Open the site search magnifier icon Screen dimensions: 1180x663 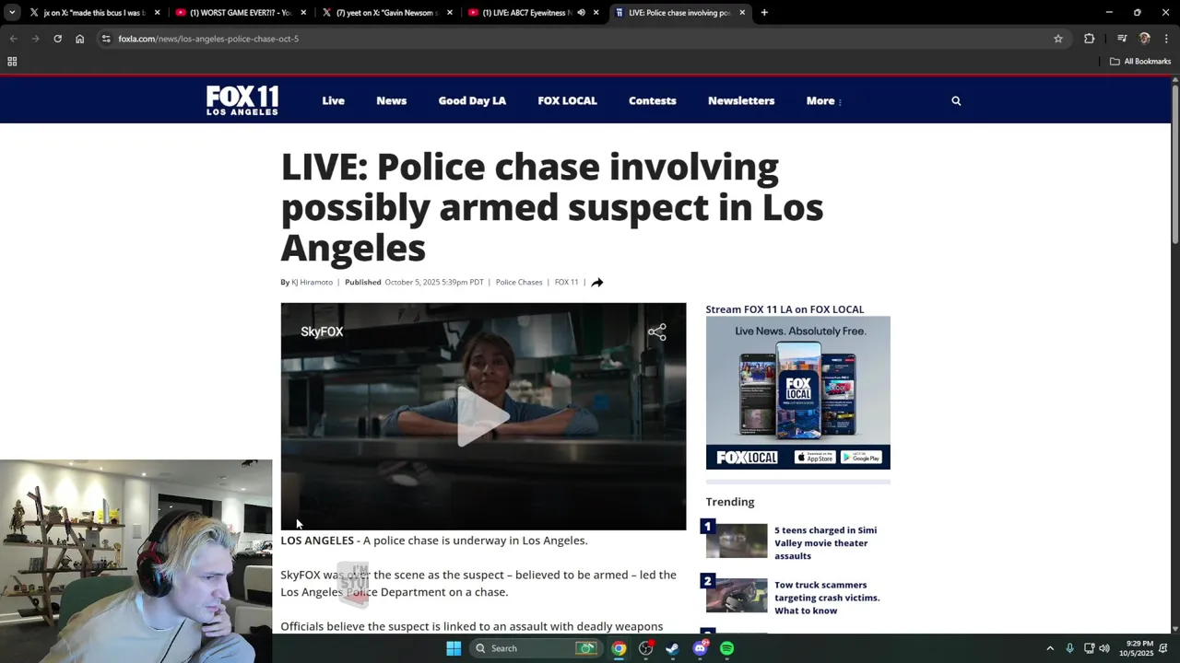[x=956, y=101]
